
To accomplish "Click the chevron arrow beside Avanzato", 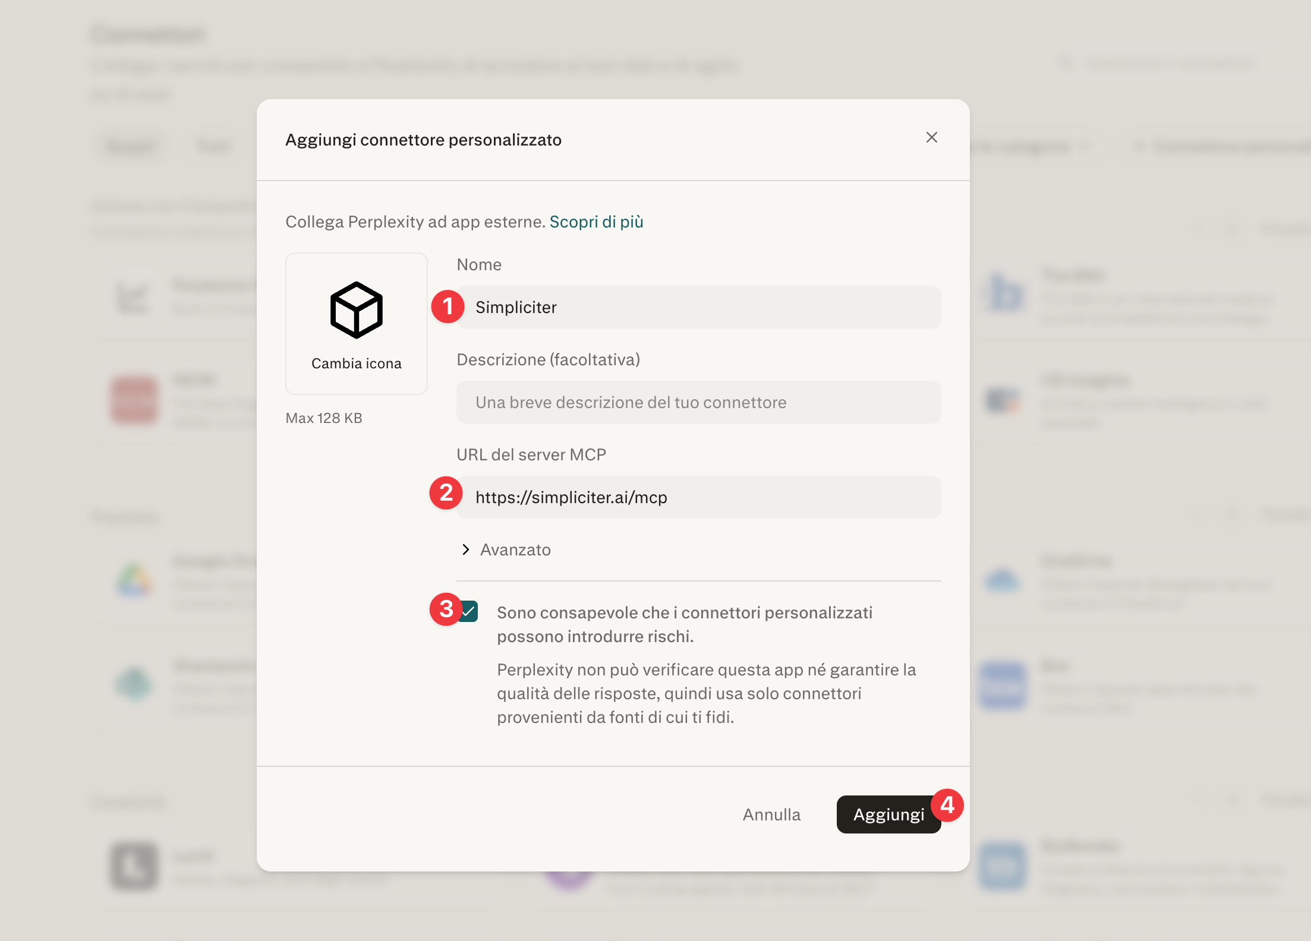I will pos(466,550).
